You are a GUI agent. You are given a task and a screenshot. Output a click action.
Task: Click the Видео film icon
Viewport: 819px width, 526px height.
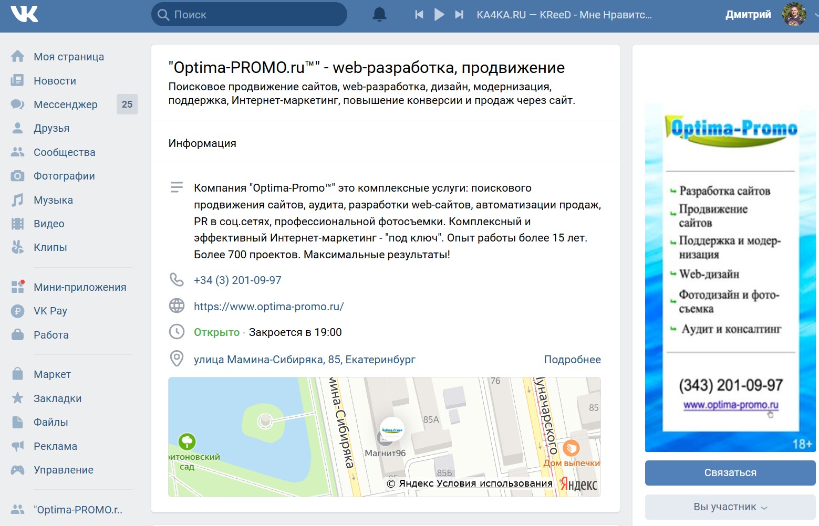tap(18, 224)
